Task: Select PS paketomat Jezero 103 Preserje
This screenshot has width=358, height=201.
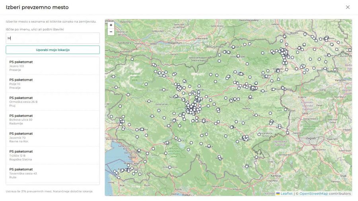Action: pyautogui.click(x=53, y=66)
